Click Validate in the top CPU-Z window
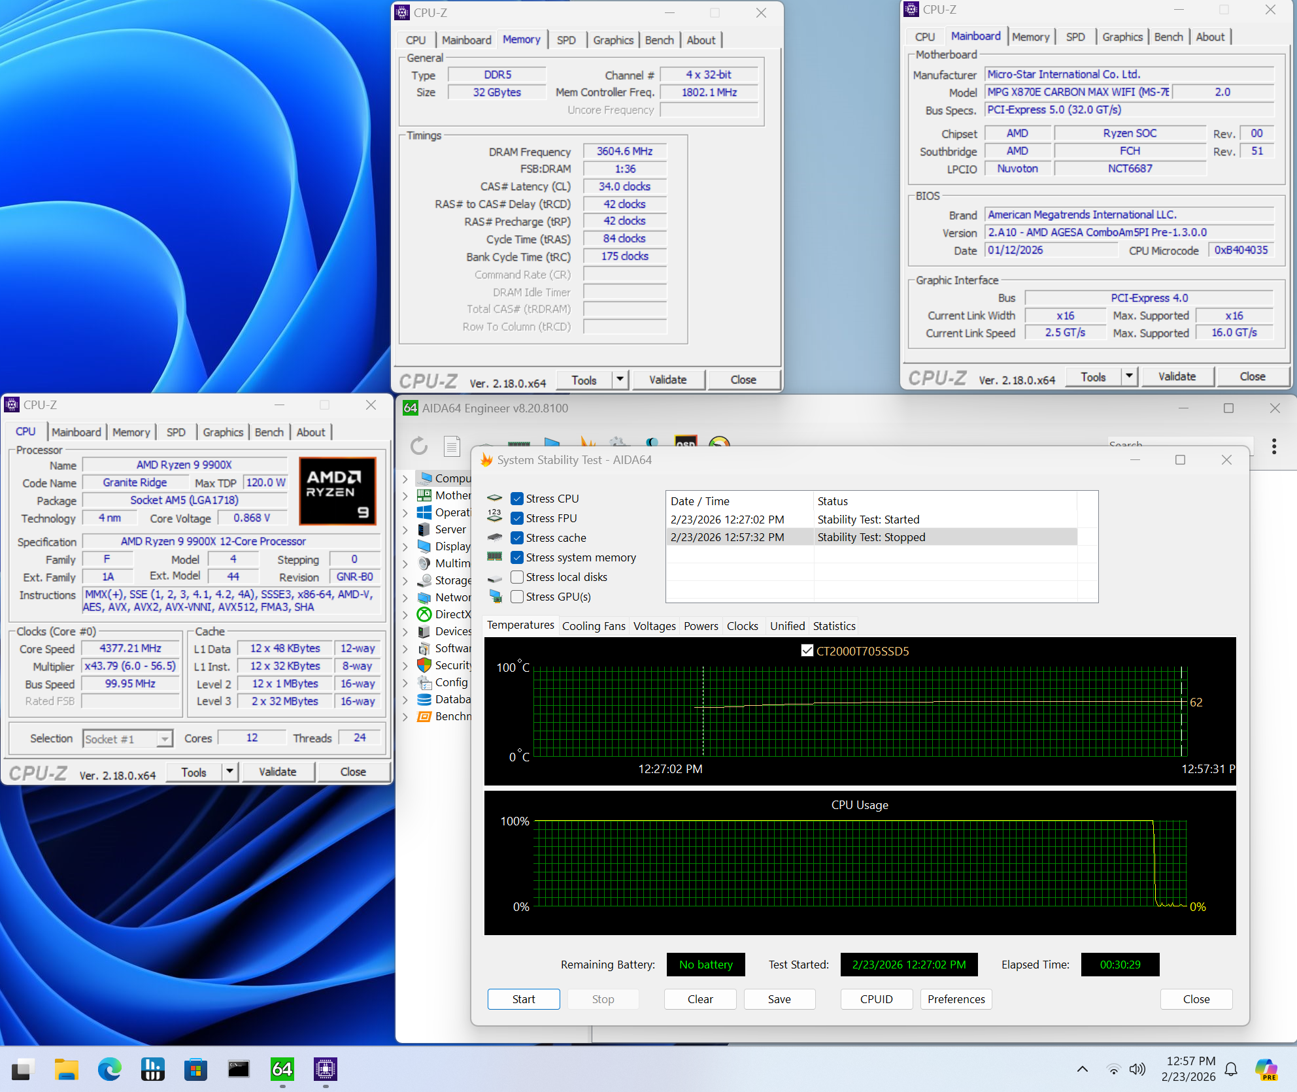This screenshot has height=1092, width=1297. [668, 380]
